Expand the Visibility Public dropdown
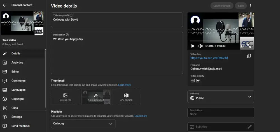This screenshot has height=132, width=280. click(x=221, y=97)
